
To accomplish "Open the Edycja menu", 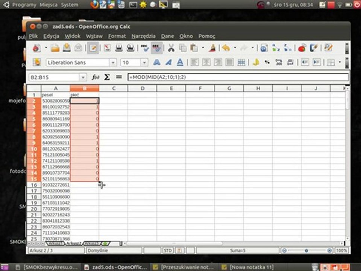I will pyautogui.click(x=51, y=36).
